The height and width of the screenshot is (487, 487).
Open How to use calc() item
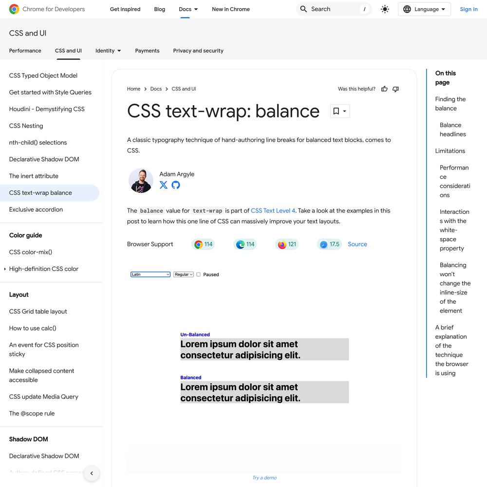pos(33,328)
